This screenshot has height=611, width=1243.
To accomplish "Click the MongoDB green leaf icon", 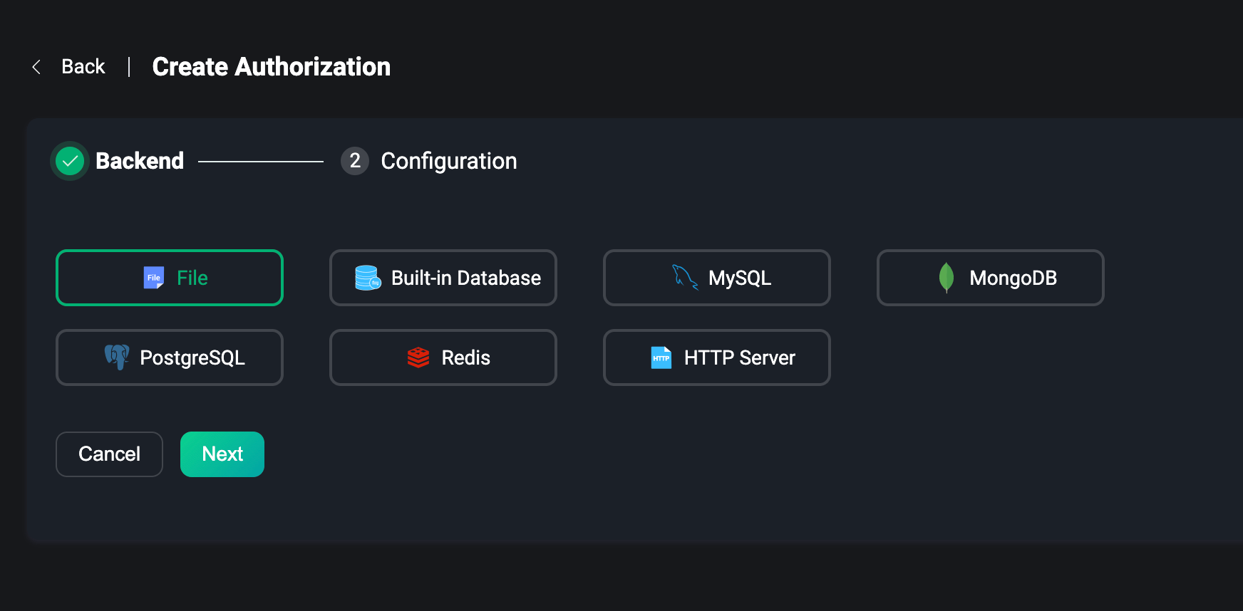I will point(946,278).
